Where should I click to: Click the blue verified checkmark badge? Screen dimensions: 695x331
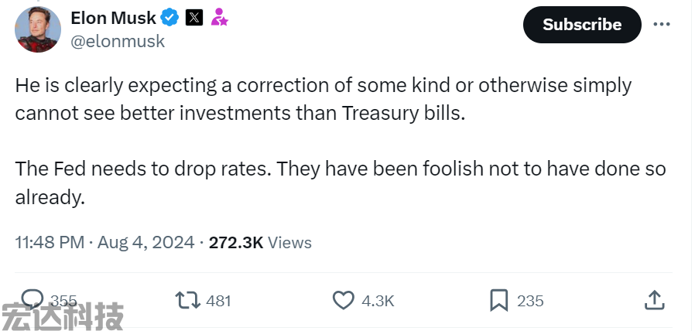click(x=169, y=18)
